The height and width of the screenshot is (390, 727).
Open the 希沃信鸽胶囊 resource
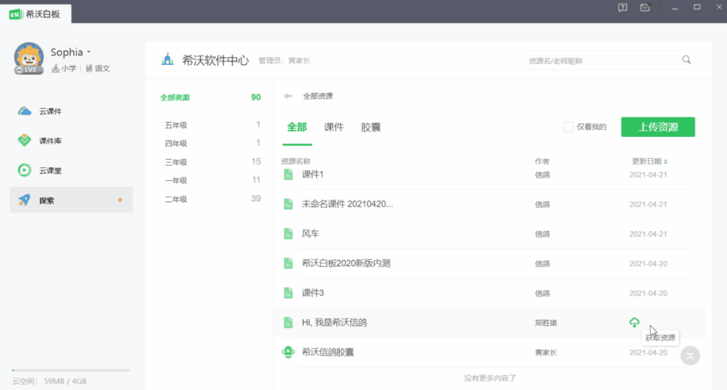tap(328, 352)
